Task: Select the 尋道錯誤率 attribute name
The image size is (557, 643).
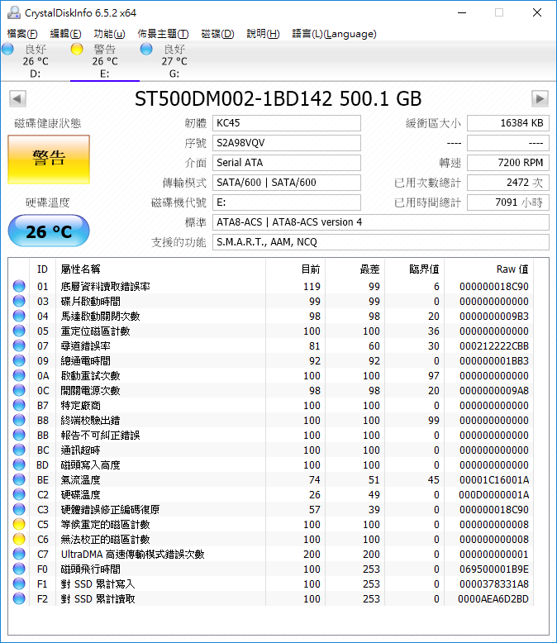Action: (x=85, y=346)
